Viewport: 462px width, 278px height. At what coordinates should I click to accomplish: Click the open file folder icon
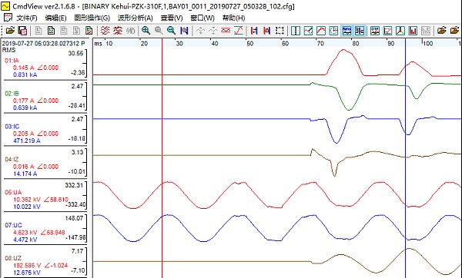10,30
